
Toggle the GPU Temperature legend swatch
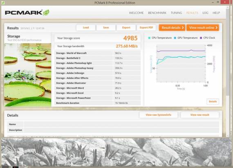(175, 38)
